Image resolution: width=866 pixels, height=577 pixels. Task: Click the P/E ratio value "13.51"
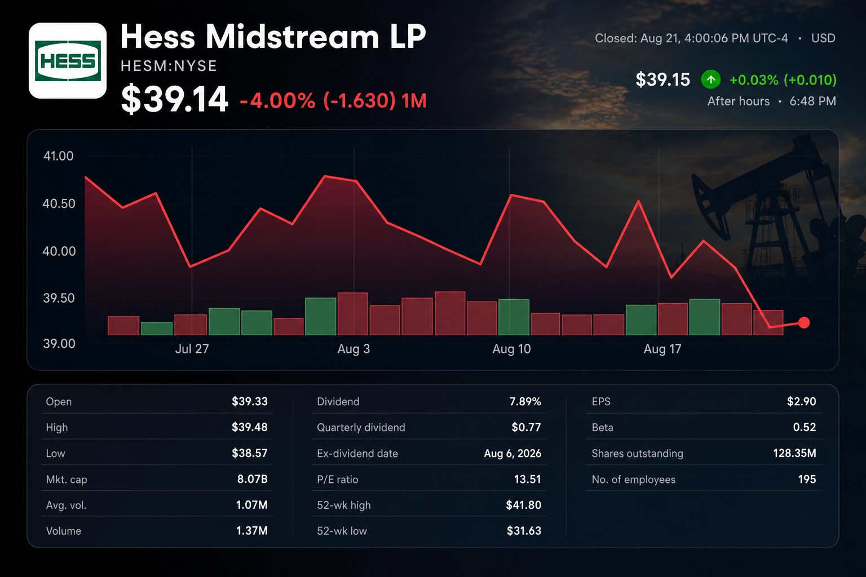(x=528, y=479)
